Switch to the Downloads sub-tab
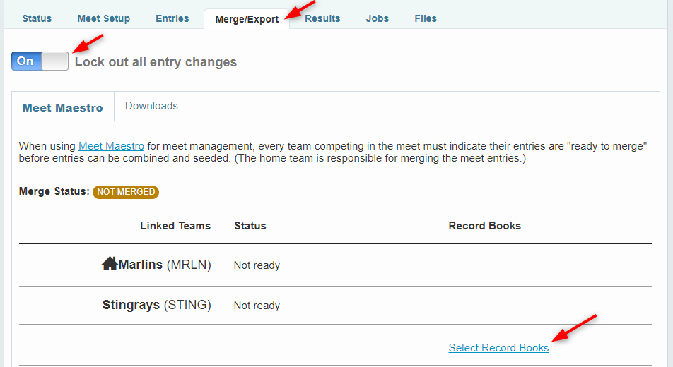The height and width of the screenshot is (367, 673). pos(151,106)
